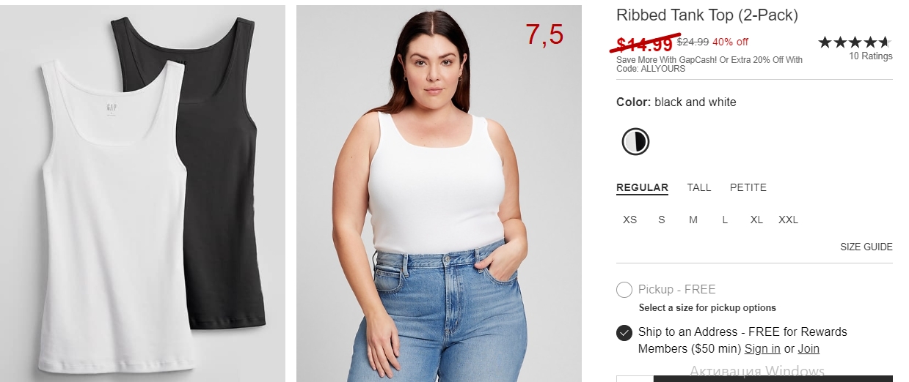Select size XL
Image resolution: width=909 pixels, height=382 pixels.
[756, 220]
